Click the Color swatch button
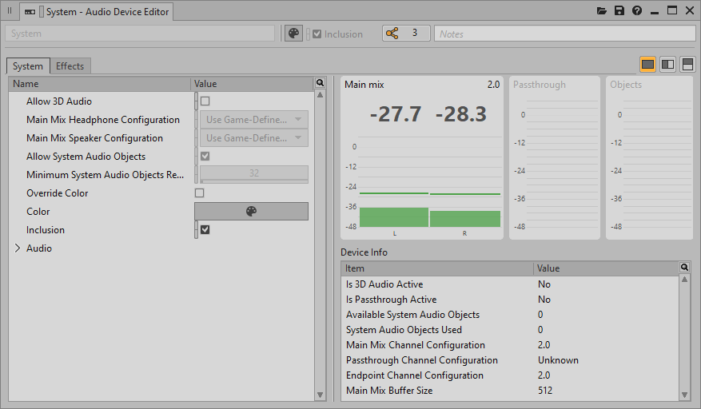701x409 pixels. [x=251, y=212]
